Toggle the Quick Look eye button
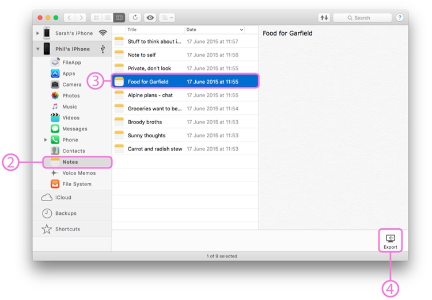The width and height of the screenshot is (432, 300). [150, 18]
